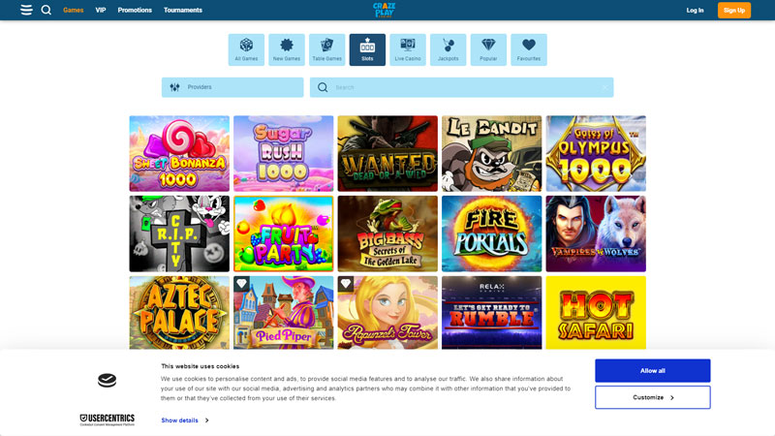
Task: Open the Promotions menu item
Action: pyautogui.click(x=135, y=10)
